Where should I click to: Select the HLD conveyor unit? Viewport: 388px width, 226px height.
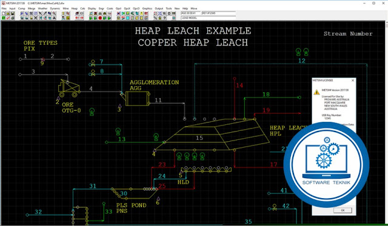tap(206, 170)
